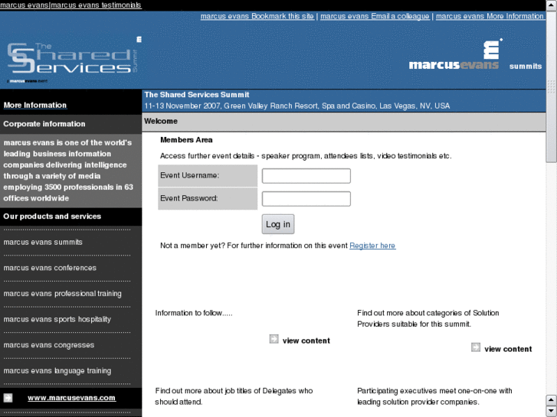Click marcus evans Bookmark this site

click(x=257, y=16)
